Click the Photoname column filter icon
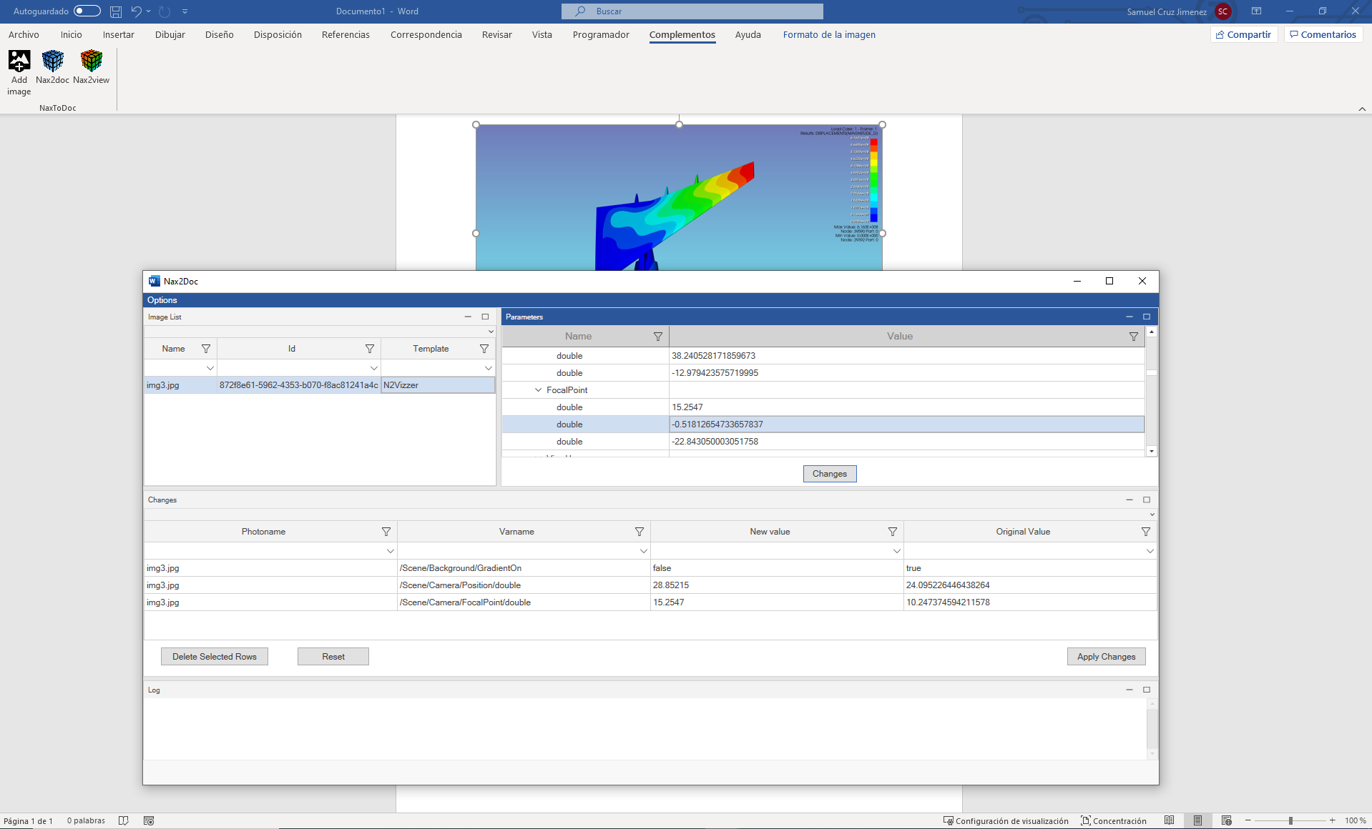The image size is (1372, 829). (x=386, y=532)
